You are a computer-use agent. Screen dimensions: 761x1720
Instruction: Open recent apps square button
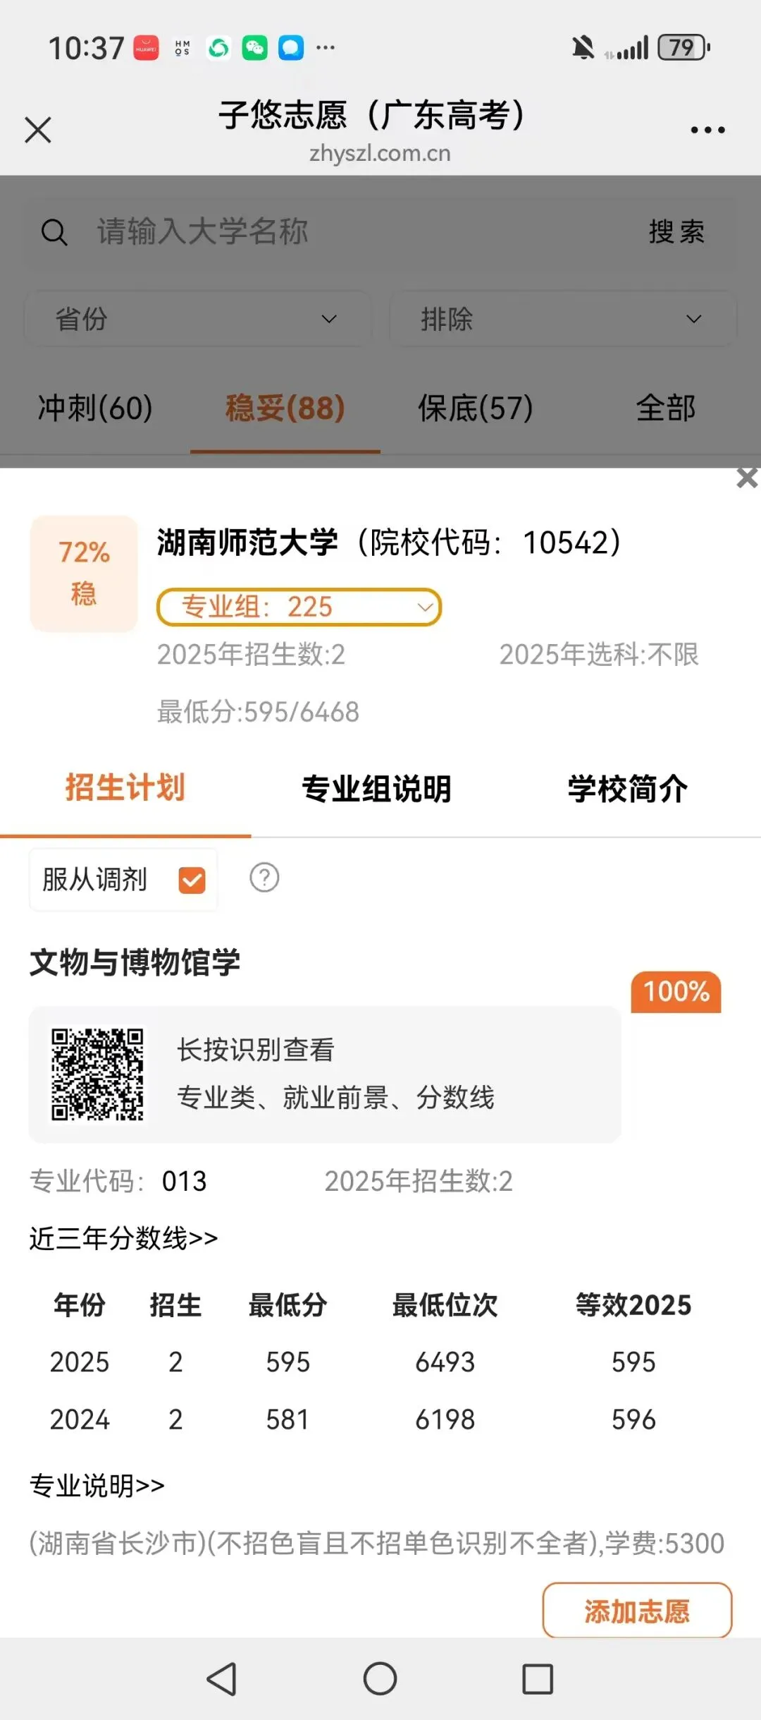[x=538, y=1679]
